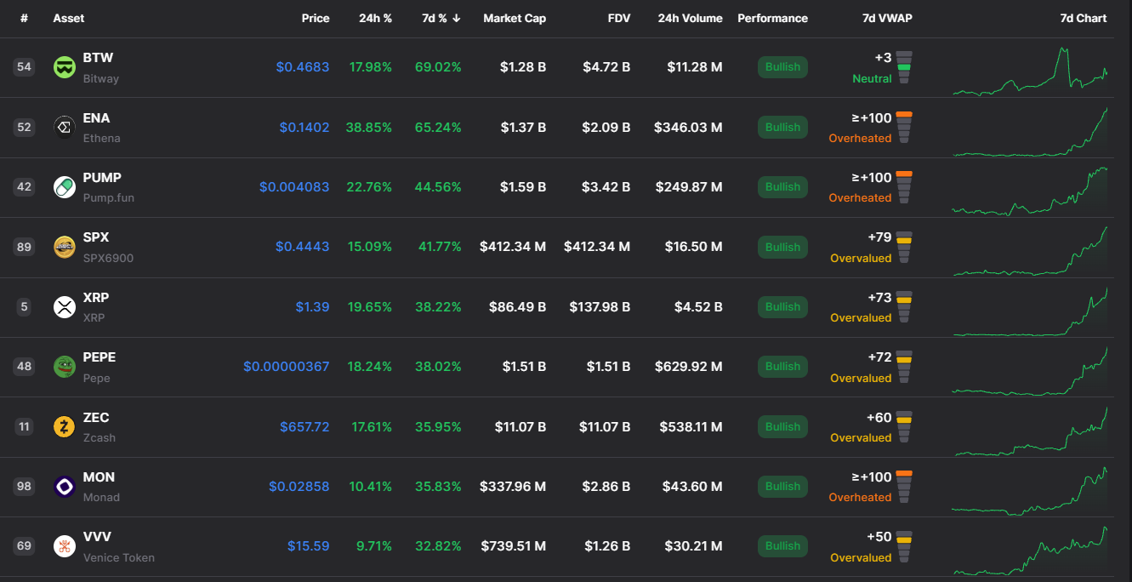Click the Venice Token VVV logo

(x=65, y=546)
